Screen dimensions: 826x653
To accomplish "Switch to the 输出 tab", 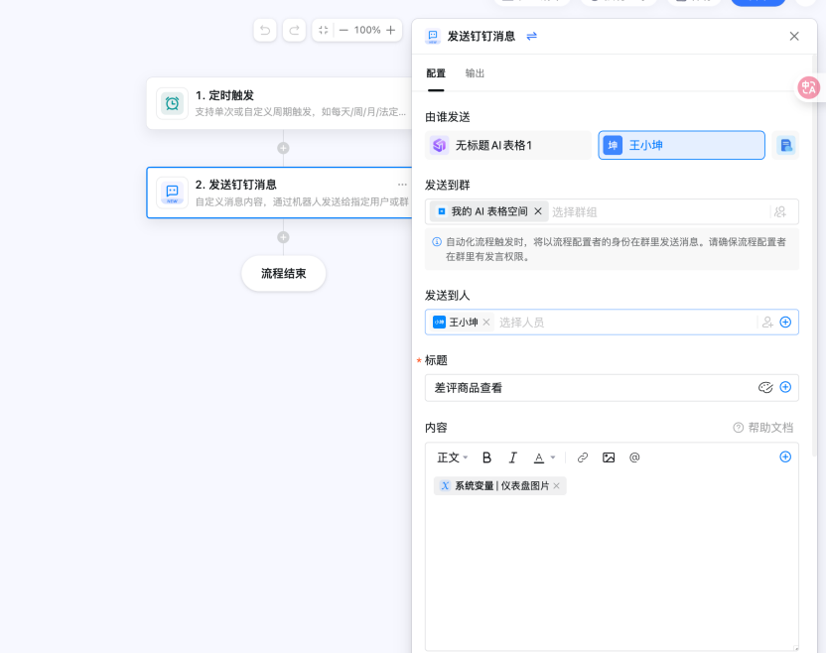I will (476, 73).
